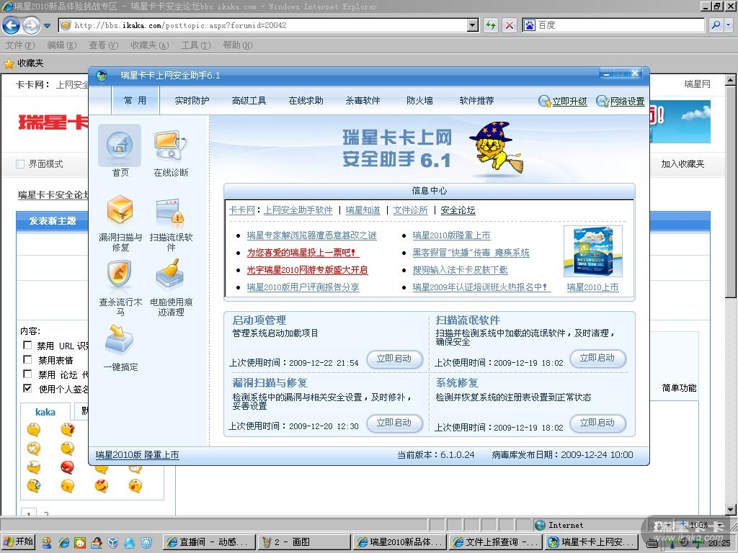Click the IE stop loading icon
This screenshot has width=738, height=553.
pos(510,25)
